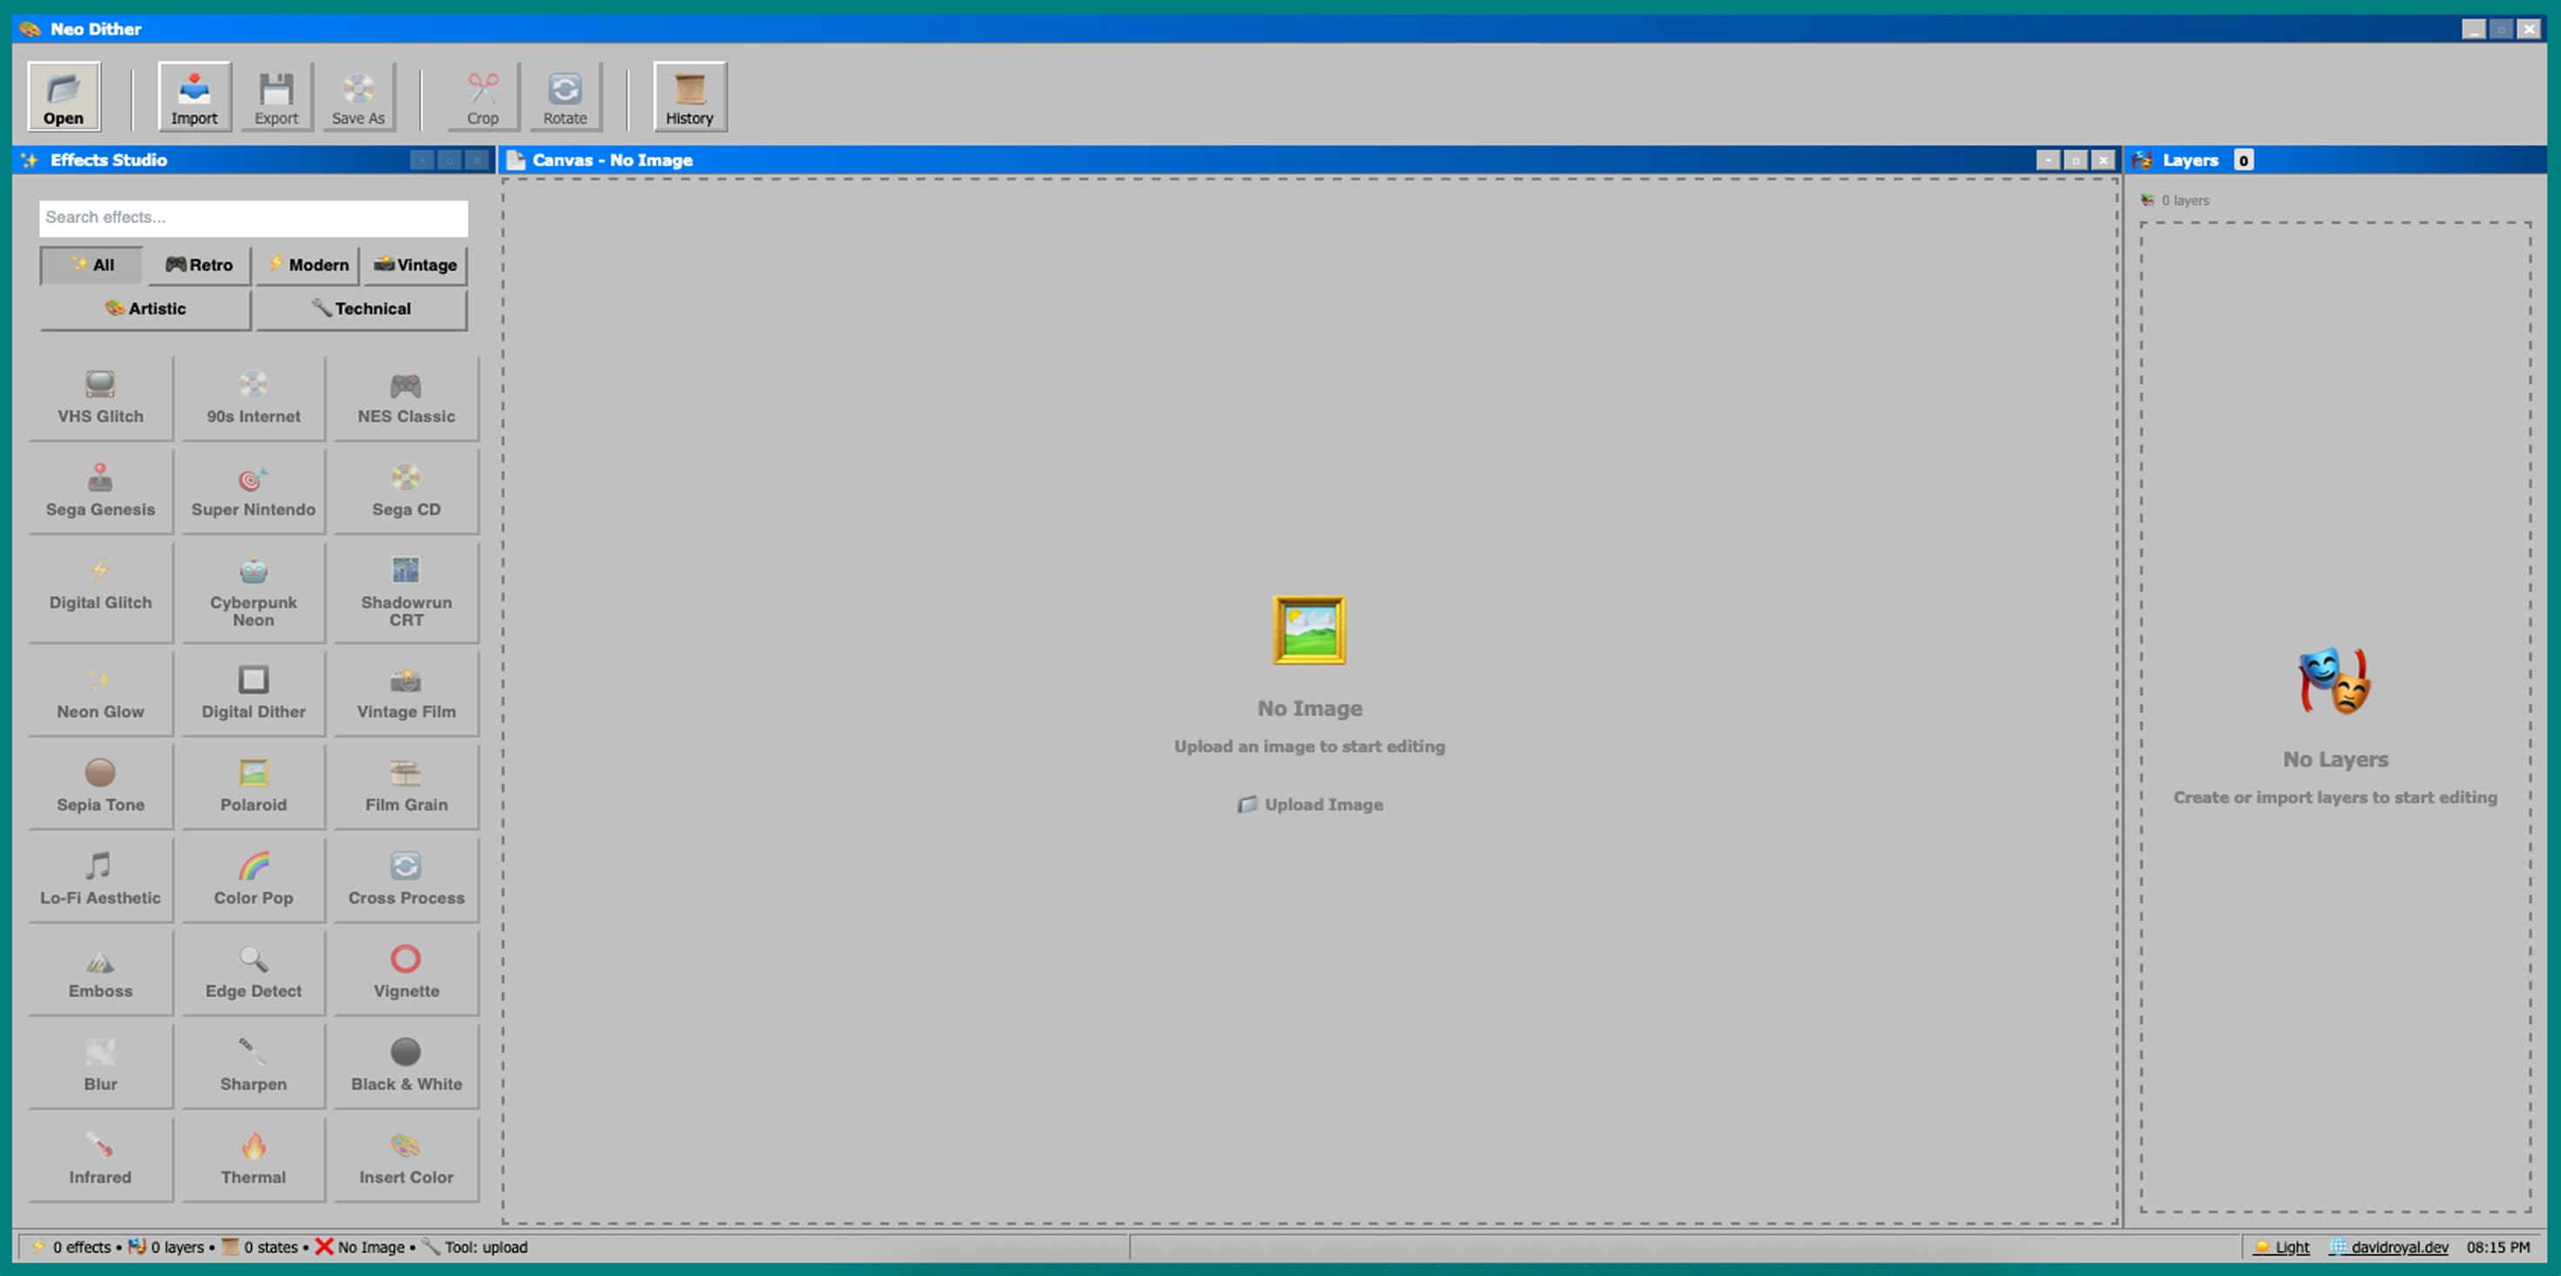The height and width of the screenshot is (1276, 2561).
Task: Open the davidroyal.dev link
Action: pos(2389,1247)
